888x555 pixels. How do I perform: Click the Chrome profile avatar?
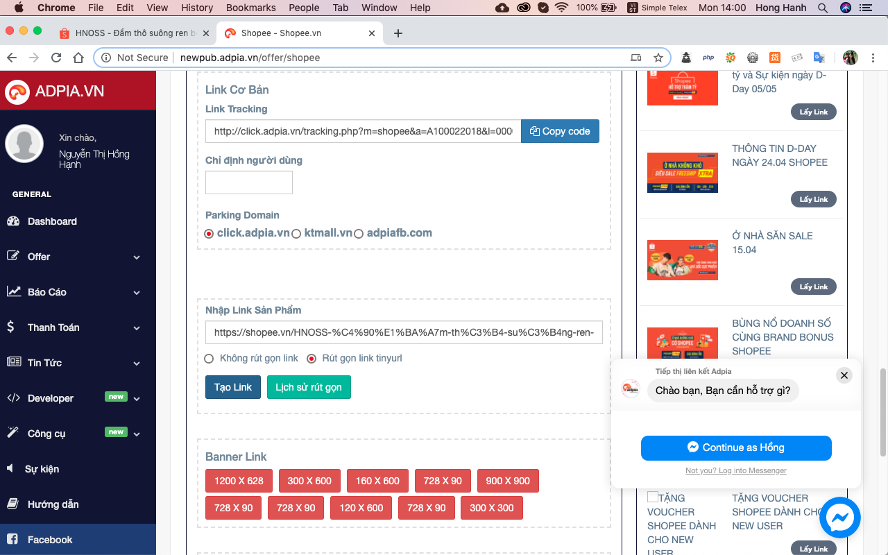[850, 58]
